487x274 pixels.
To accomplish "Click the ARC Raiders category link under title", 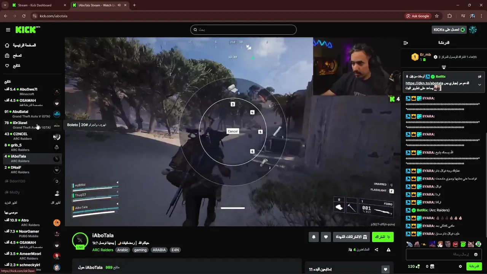I will [102, 250].
